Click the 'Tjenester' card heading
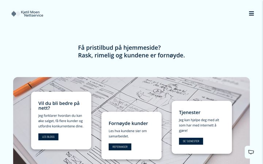The width and height of the screenshot is (263, 164). [190, 112]
